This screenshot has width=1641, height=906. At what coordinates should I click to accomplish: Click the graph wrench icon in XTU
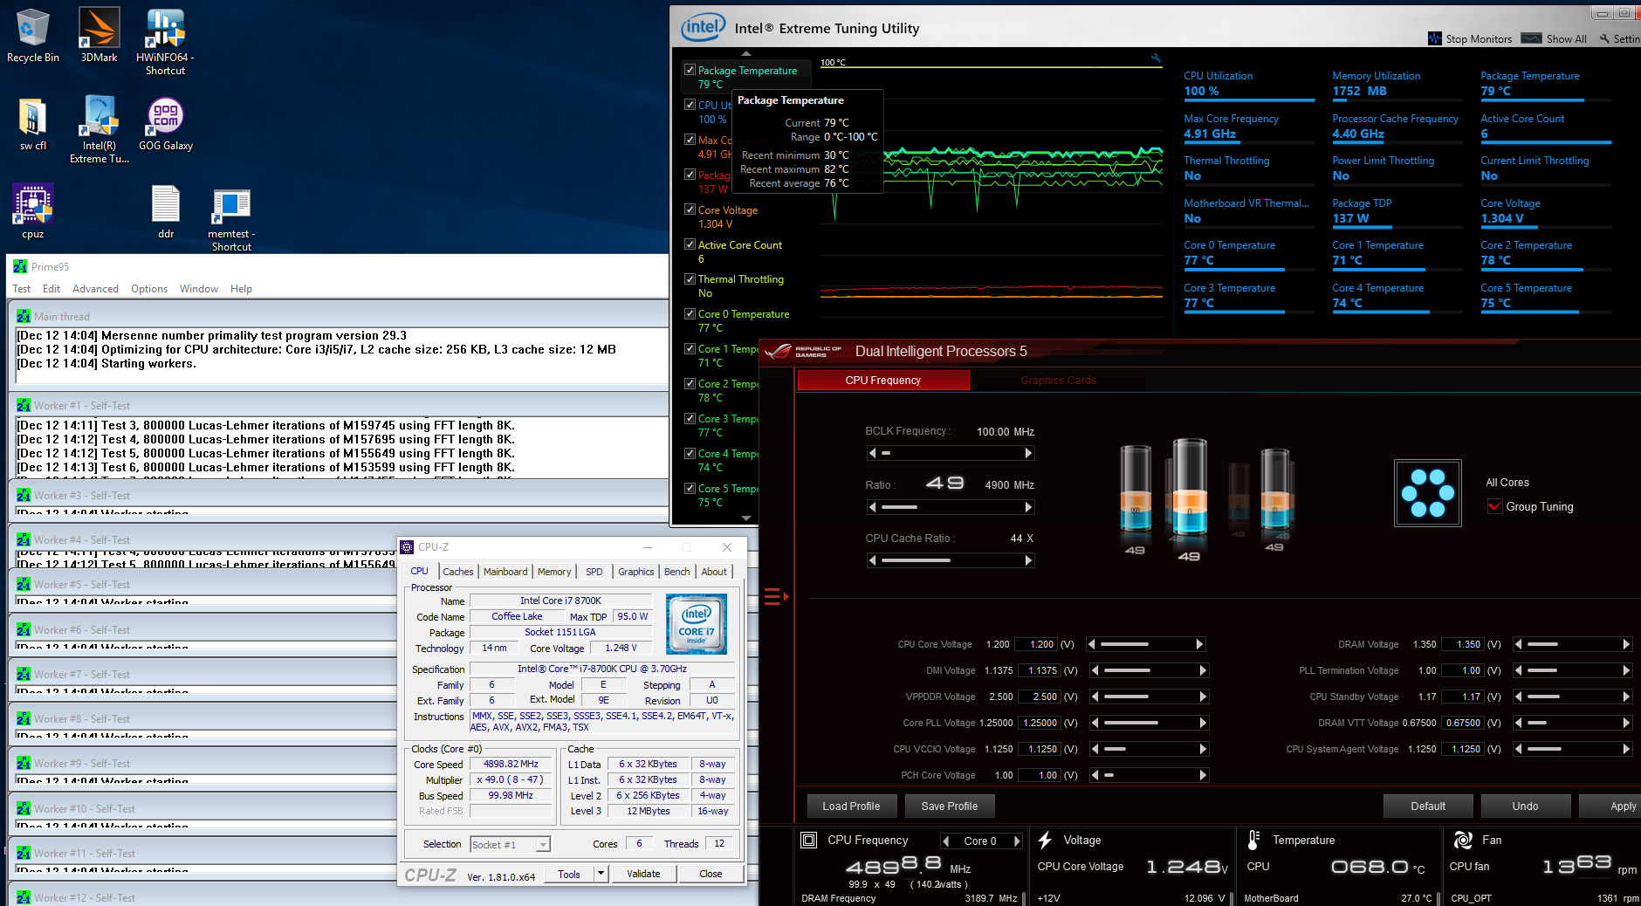[1156, 58]
